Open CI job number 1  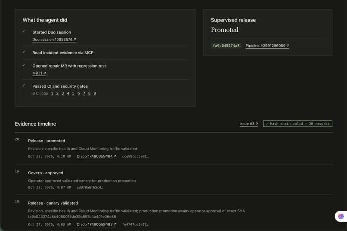pos(52,93)
